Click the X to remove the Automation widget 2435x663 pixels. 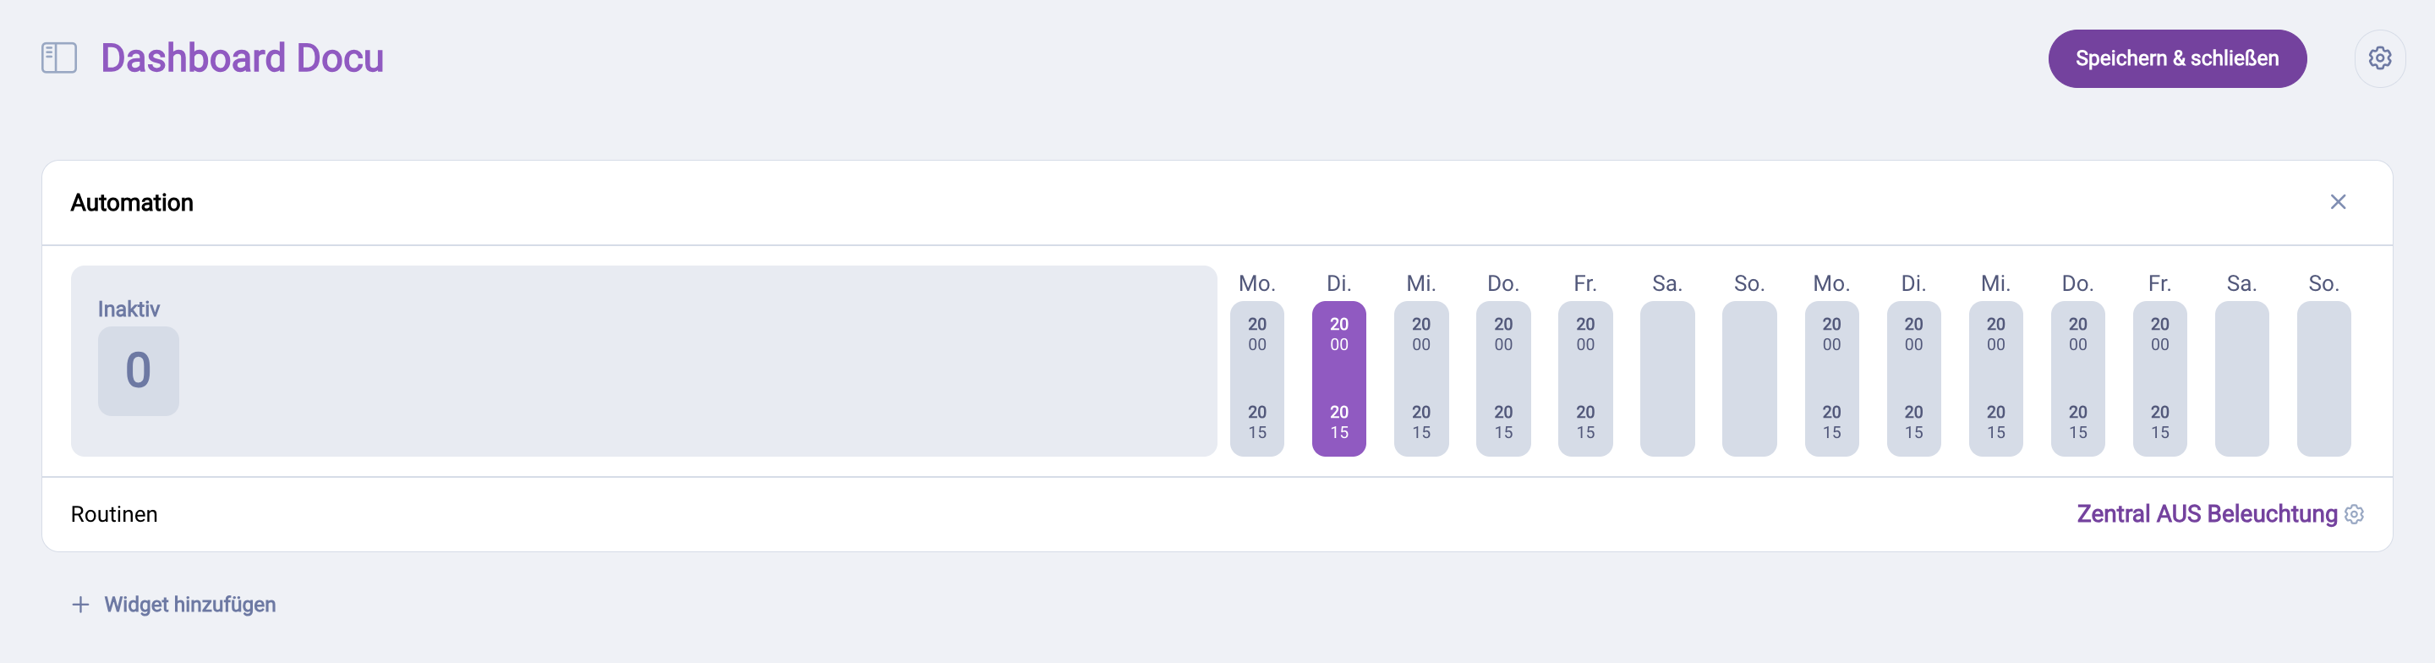[2339, 201]
